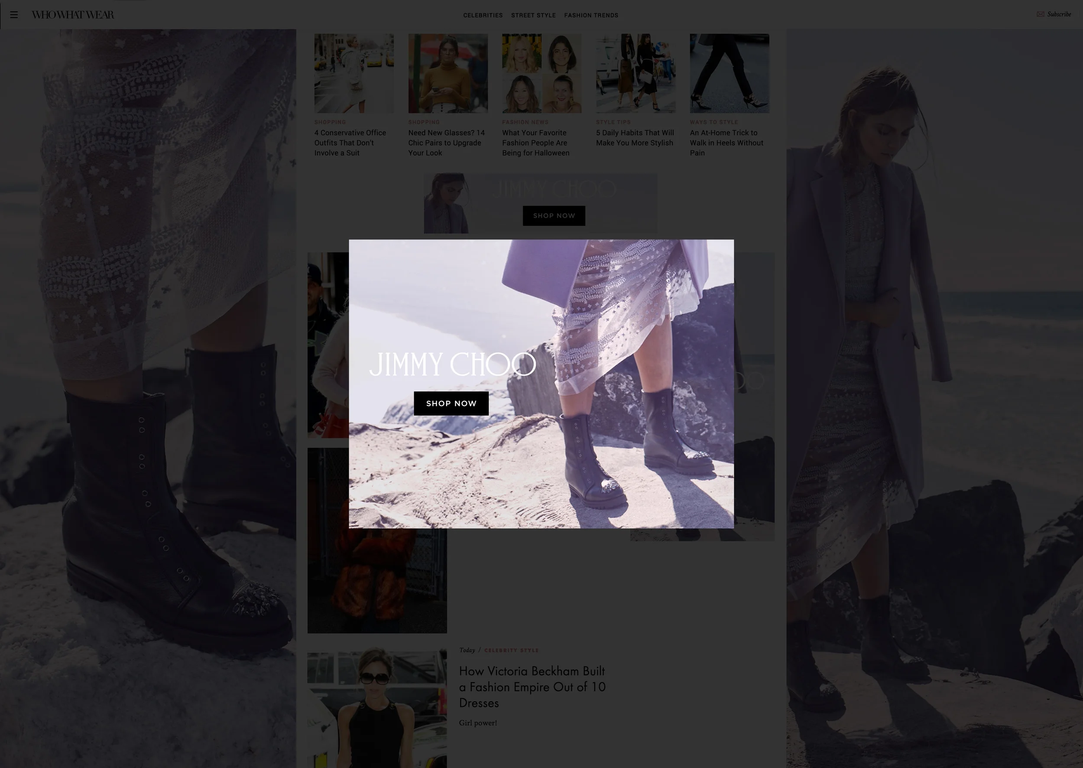The width and height of the screenshot is (1083, 768).
Task: Click the Subscribe link
Action: click(1059, 14)
